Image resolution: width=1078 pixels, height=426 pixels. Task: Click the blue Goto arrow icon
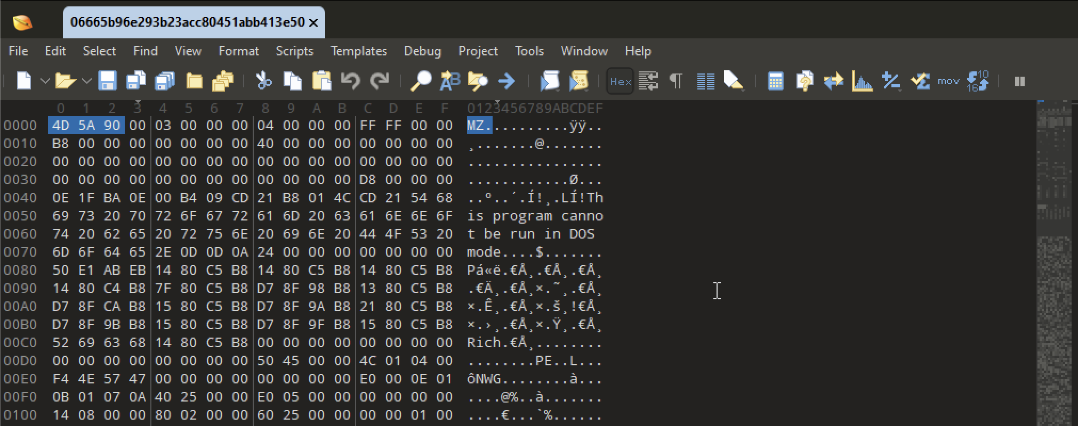point(506,81)
